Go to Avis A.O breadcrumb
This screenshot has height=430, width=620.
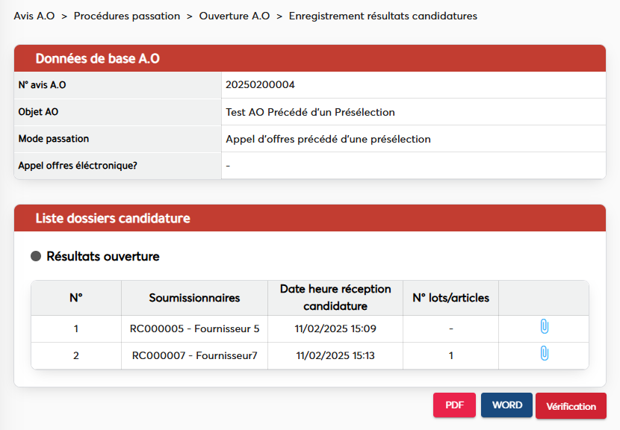pos(34,16)
